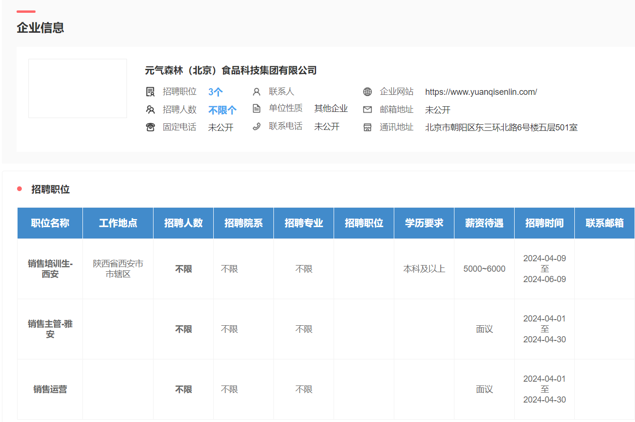Image resolution: width=635 pixels, height=422 pixels.
Task: Click the 薪资待遇 column header
Action: click(484, 223)
